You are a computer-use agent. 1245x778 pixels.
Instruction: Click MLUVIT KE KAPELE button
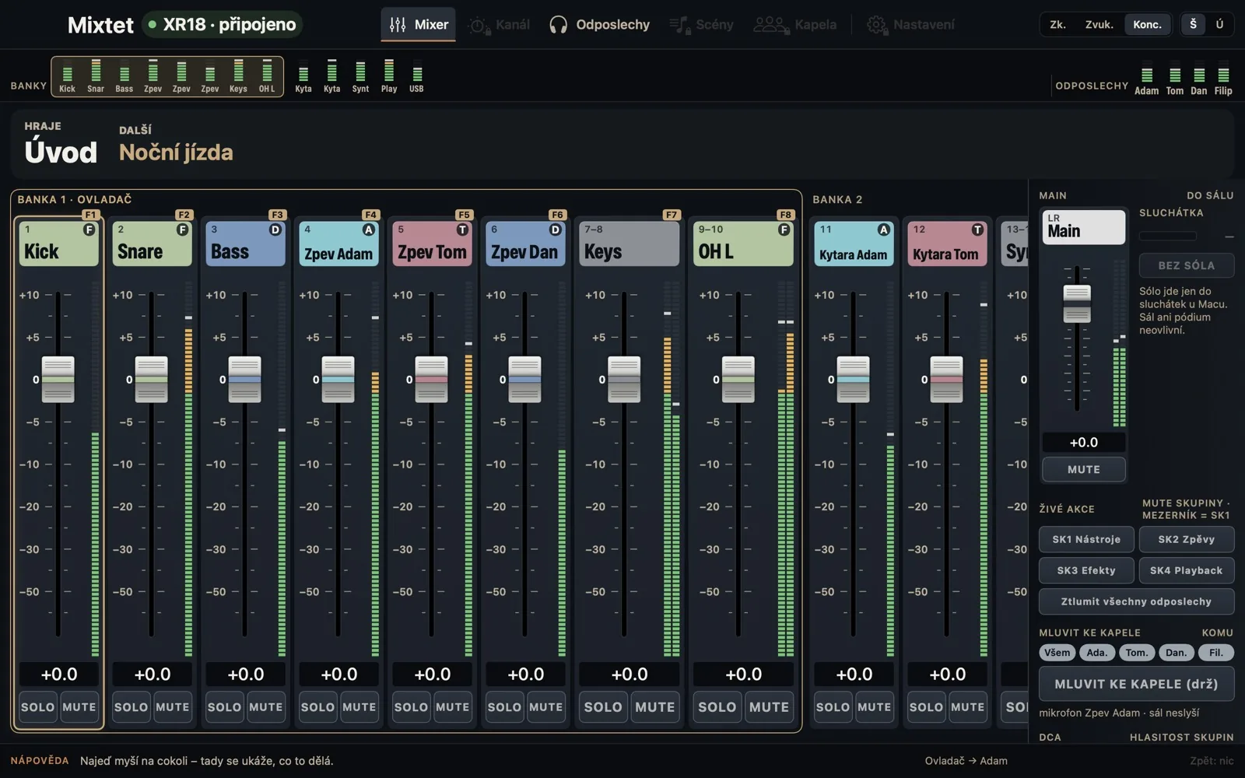click(1136, 684)
